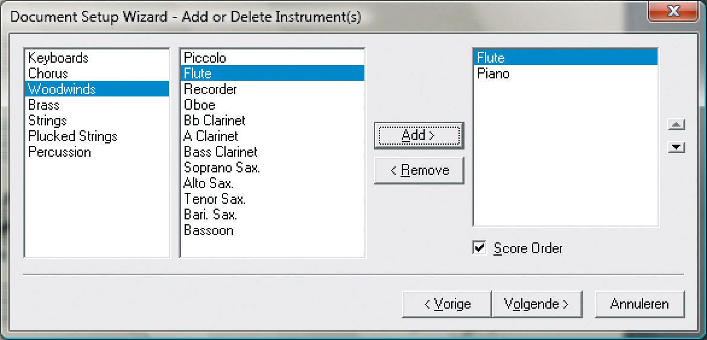Image resolution: width=707 pixels, height=340 pixels.
Task: Select Alto Sax. in the list
Action: click(209, 183)
